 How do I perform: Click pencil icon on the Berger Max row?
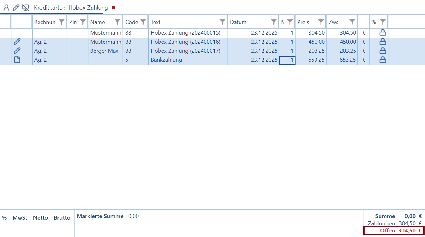click(x=17, y=51)
